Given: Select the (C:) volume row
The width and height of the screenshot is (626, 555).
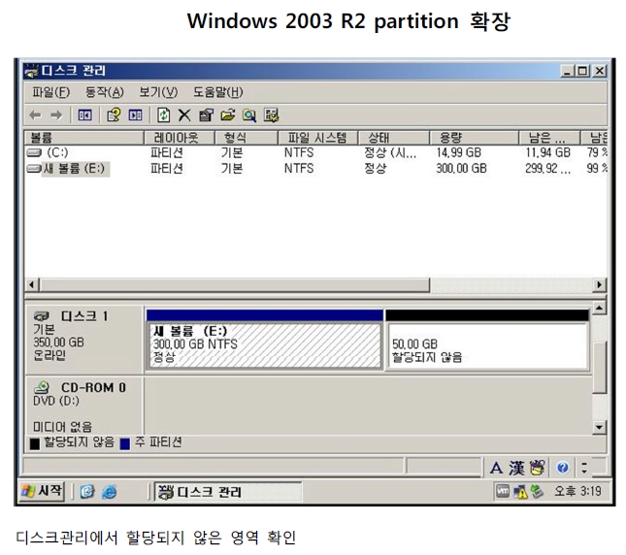Looking at the screenshot, I should (x=315, y=152).
